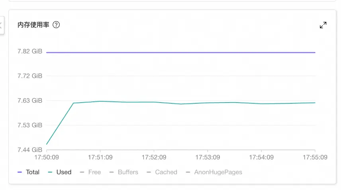Click the 内存使用率 panel title
The height and width of the screenshot is (190, 341).
point(33,25)
